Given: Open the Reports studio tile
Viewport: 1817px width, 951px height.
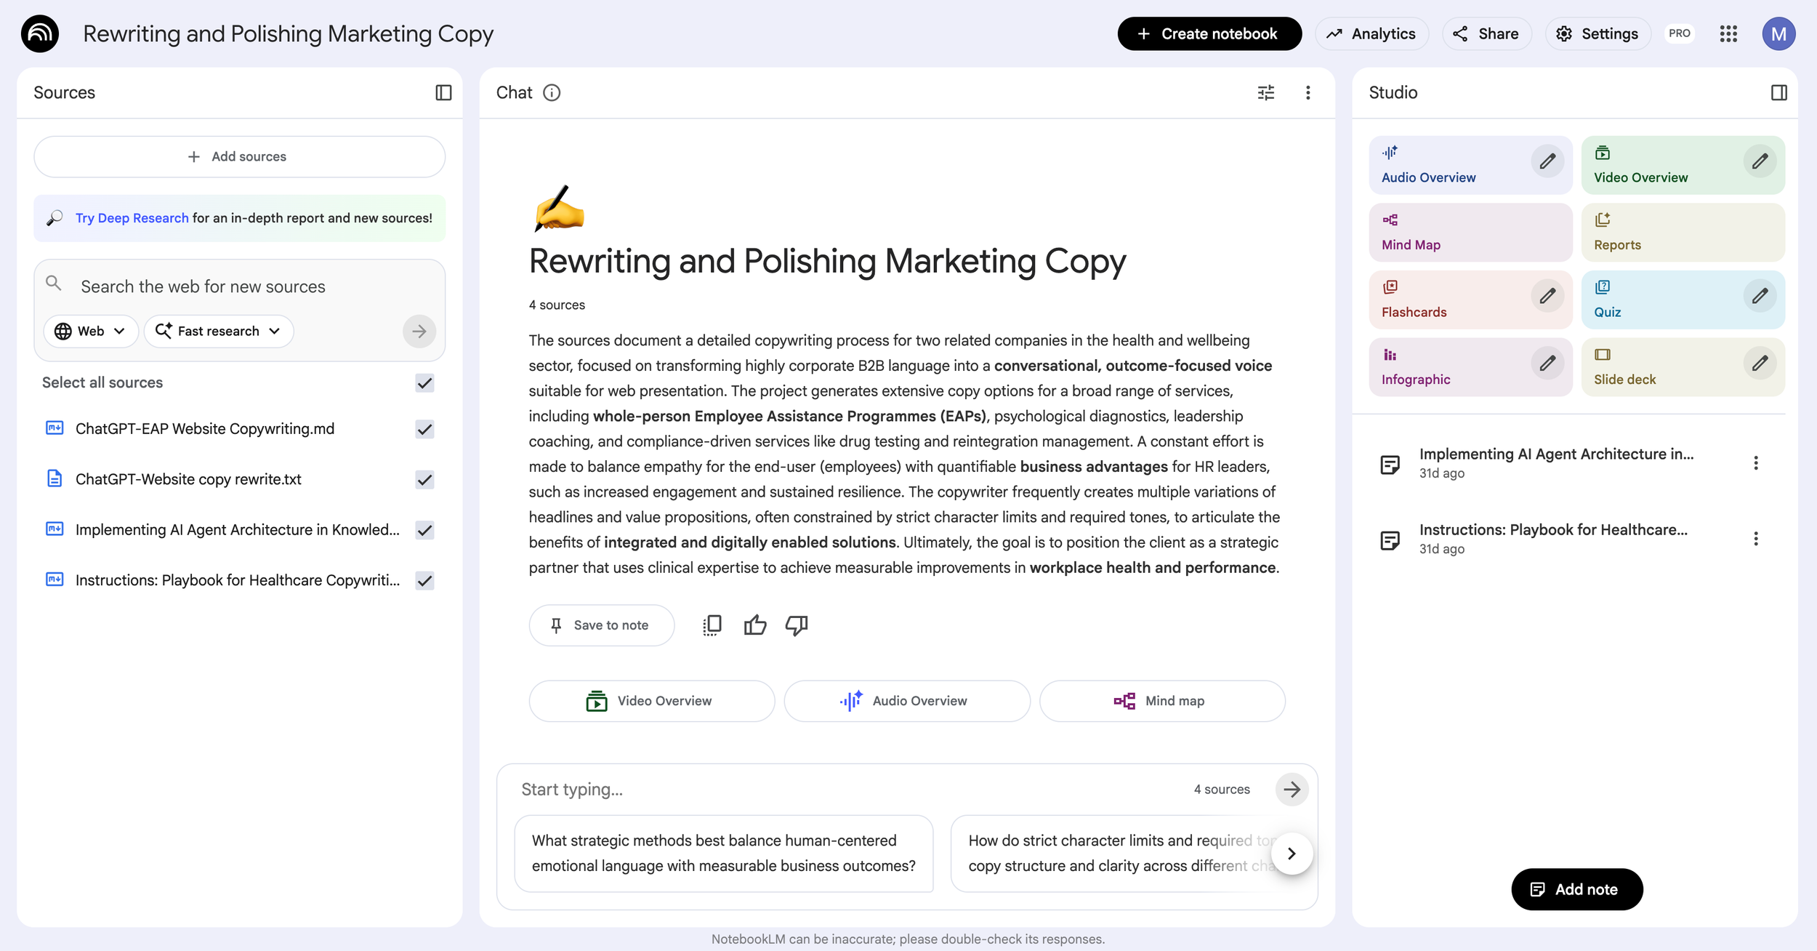Looking at the screenshot, I should point(1682,233).
